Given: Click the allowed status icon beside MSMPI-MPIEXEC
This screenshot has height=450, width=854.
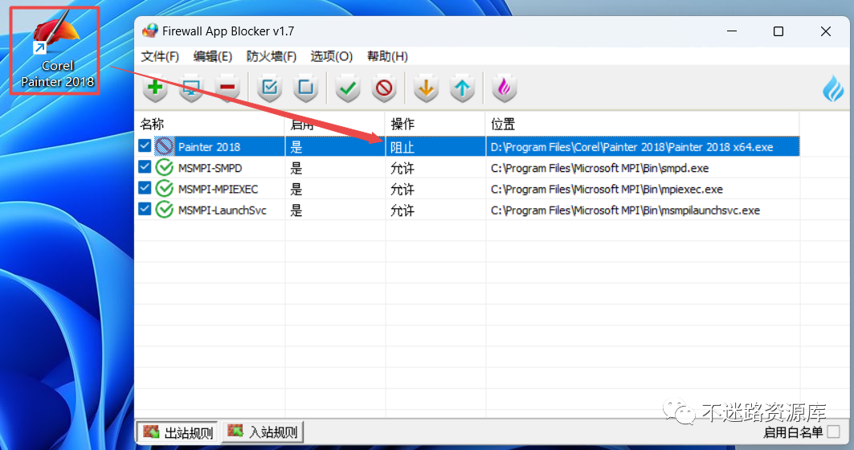Looking at the screenshot, I should [x=165, y=189].
